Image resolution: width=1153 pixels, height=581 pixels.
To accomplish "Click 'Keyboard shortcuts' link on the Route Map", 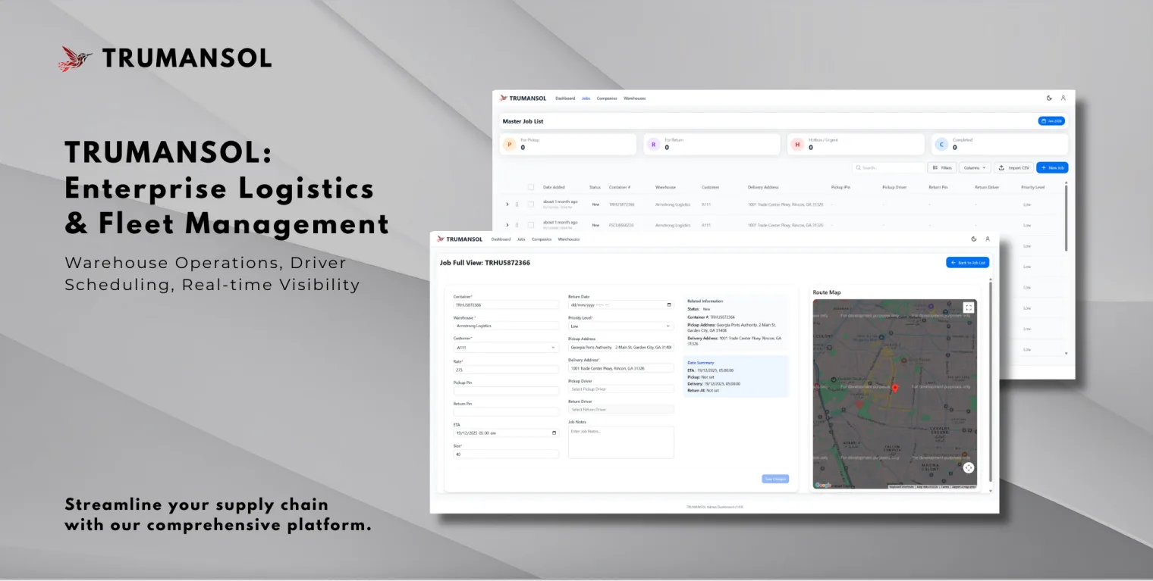I will tap(902, 487).
